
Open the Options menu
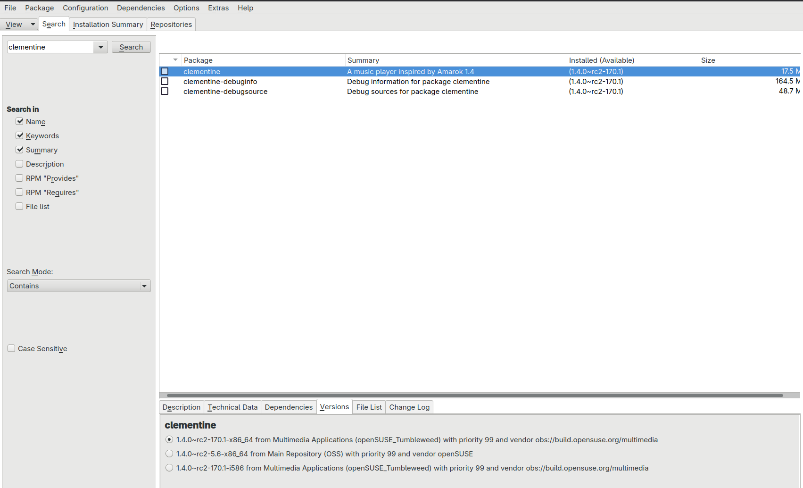tap(186, 8)
